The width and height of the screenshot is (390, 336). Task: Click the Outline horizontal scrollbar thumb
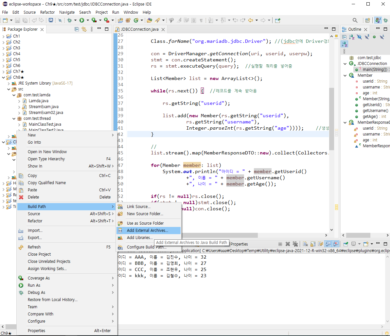[x=358, y=235]
